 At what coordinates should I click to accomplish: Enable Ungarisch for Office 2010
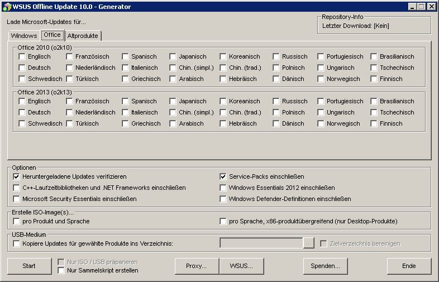pos(321,68)
